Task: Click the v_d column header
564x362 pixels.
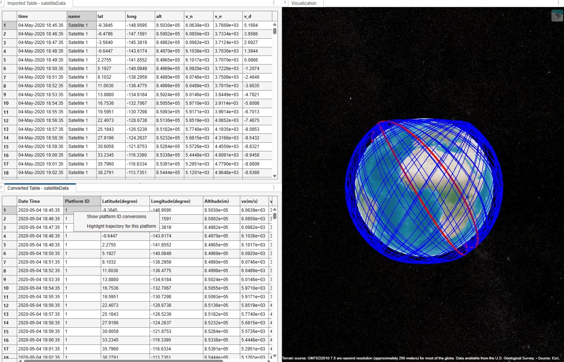Action: [x=257, y=16]
